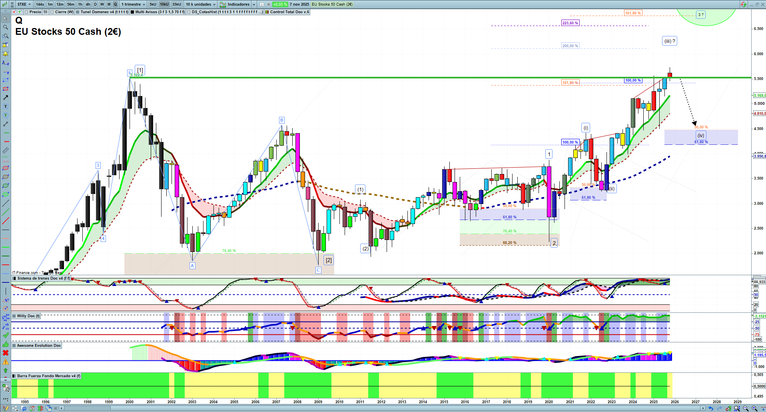This screenshot has height=412, width=766.
Task: Select the black arrow drawing tool
Action: (x=5, y=98)
